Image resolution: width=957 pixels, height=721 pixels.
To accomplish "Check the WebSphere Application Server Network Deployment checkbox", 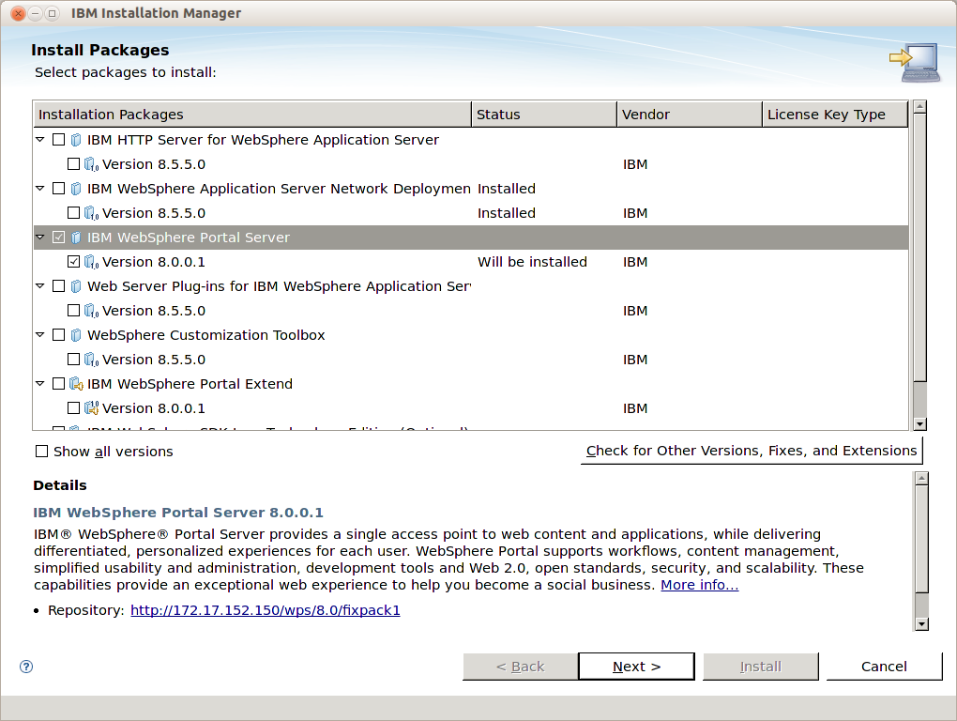I will [x=58, y=189].
